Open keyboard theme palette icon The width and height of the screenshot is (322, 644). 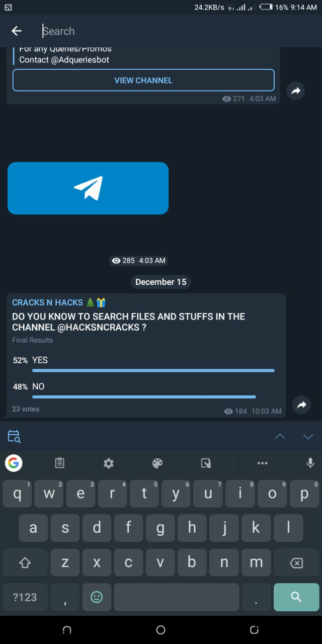pos(157,463)
